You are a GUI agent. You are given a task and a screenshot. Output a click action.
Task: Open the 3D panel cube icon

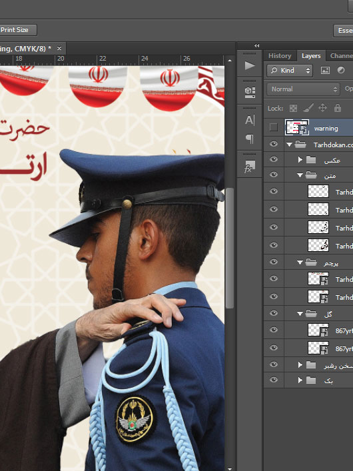[250, 92]
